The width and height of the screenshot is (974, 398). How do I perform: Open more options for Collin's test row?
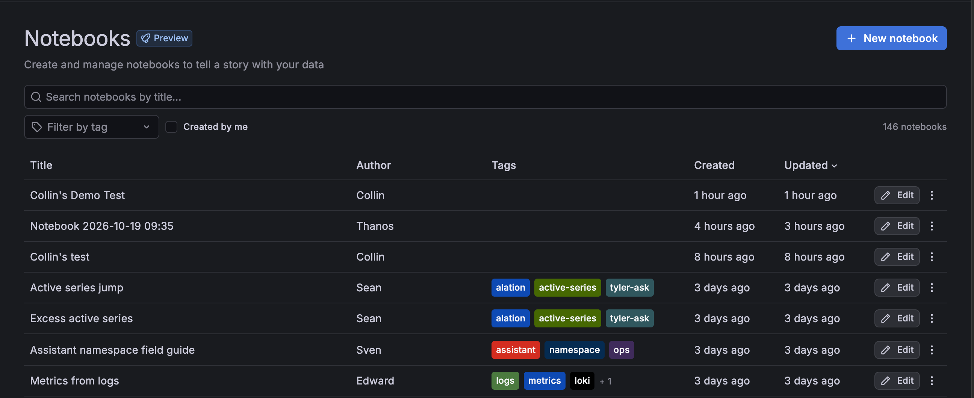point(932,257)
